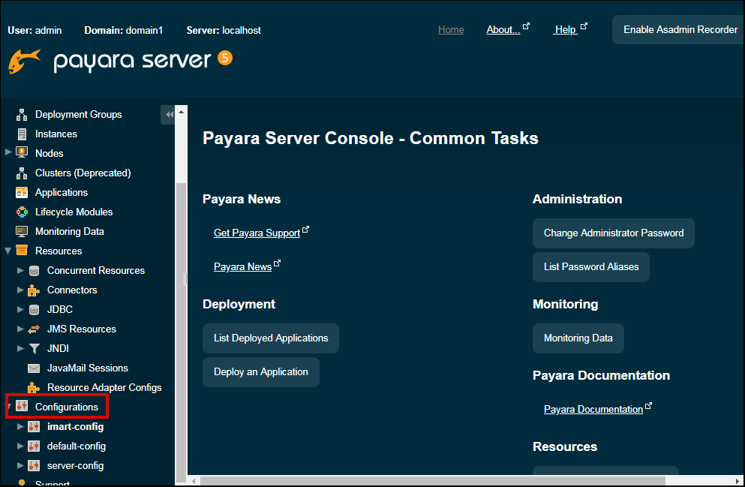
Task: Click the Instances icon in sidebar
Action: [22, 134]
